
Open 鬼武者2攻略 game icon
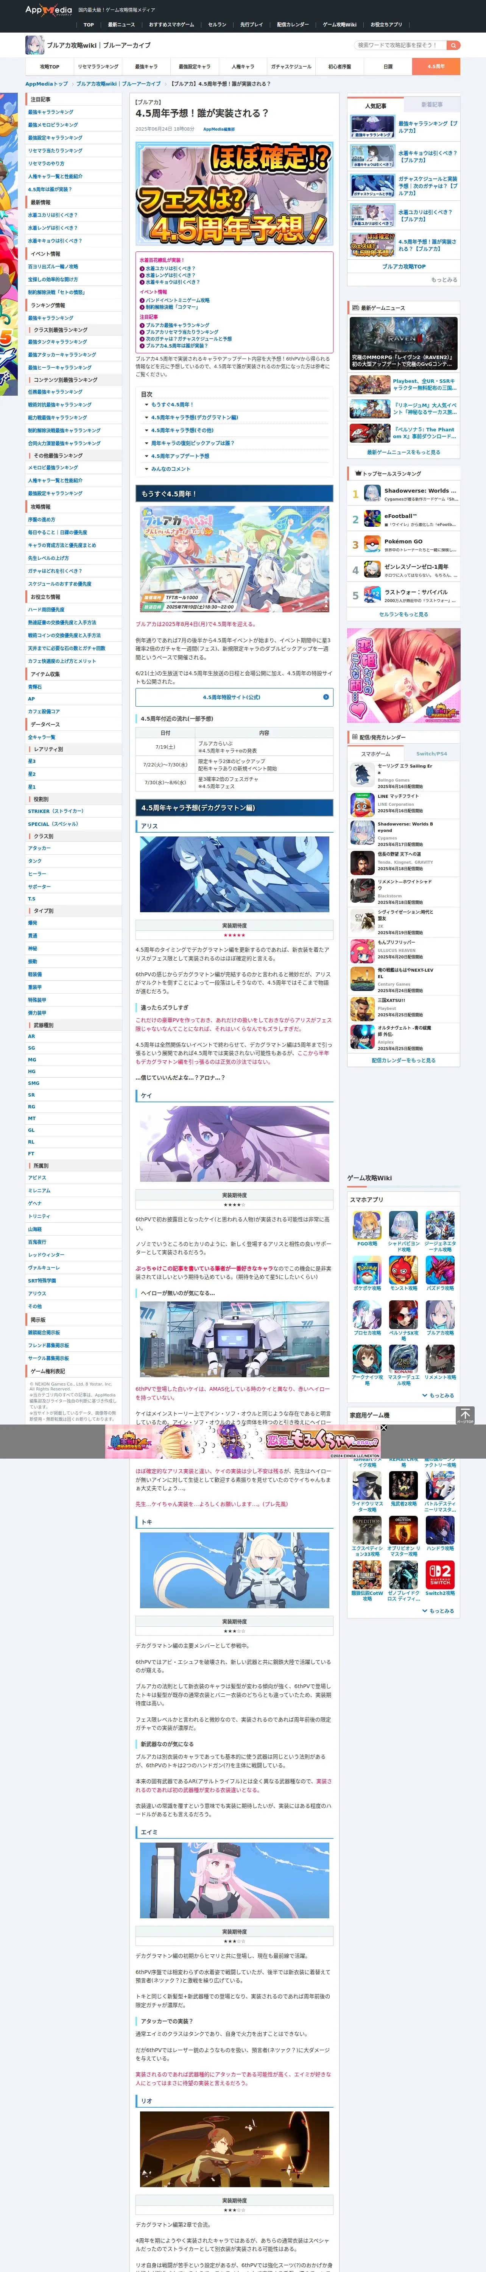click(403, 1485)
